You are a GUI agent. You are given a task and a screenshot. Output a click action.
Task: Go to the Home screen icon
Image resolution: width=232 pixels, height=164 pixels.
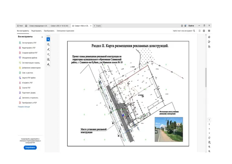[26, 26]
